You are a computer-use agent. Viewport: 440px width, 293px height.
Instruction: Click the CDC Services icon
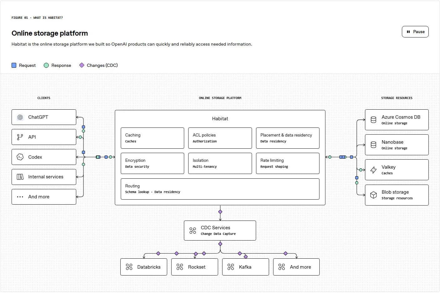[x=193, y=231]
